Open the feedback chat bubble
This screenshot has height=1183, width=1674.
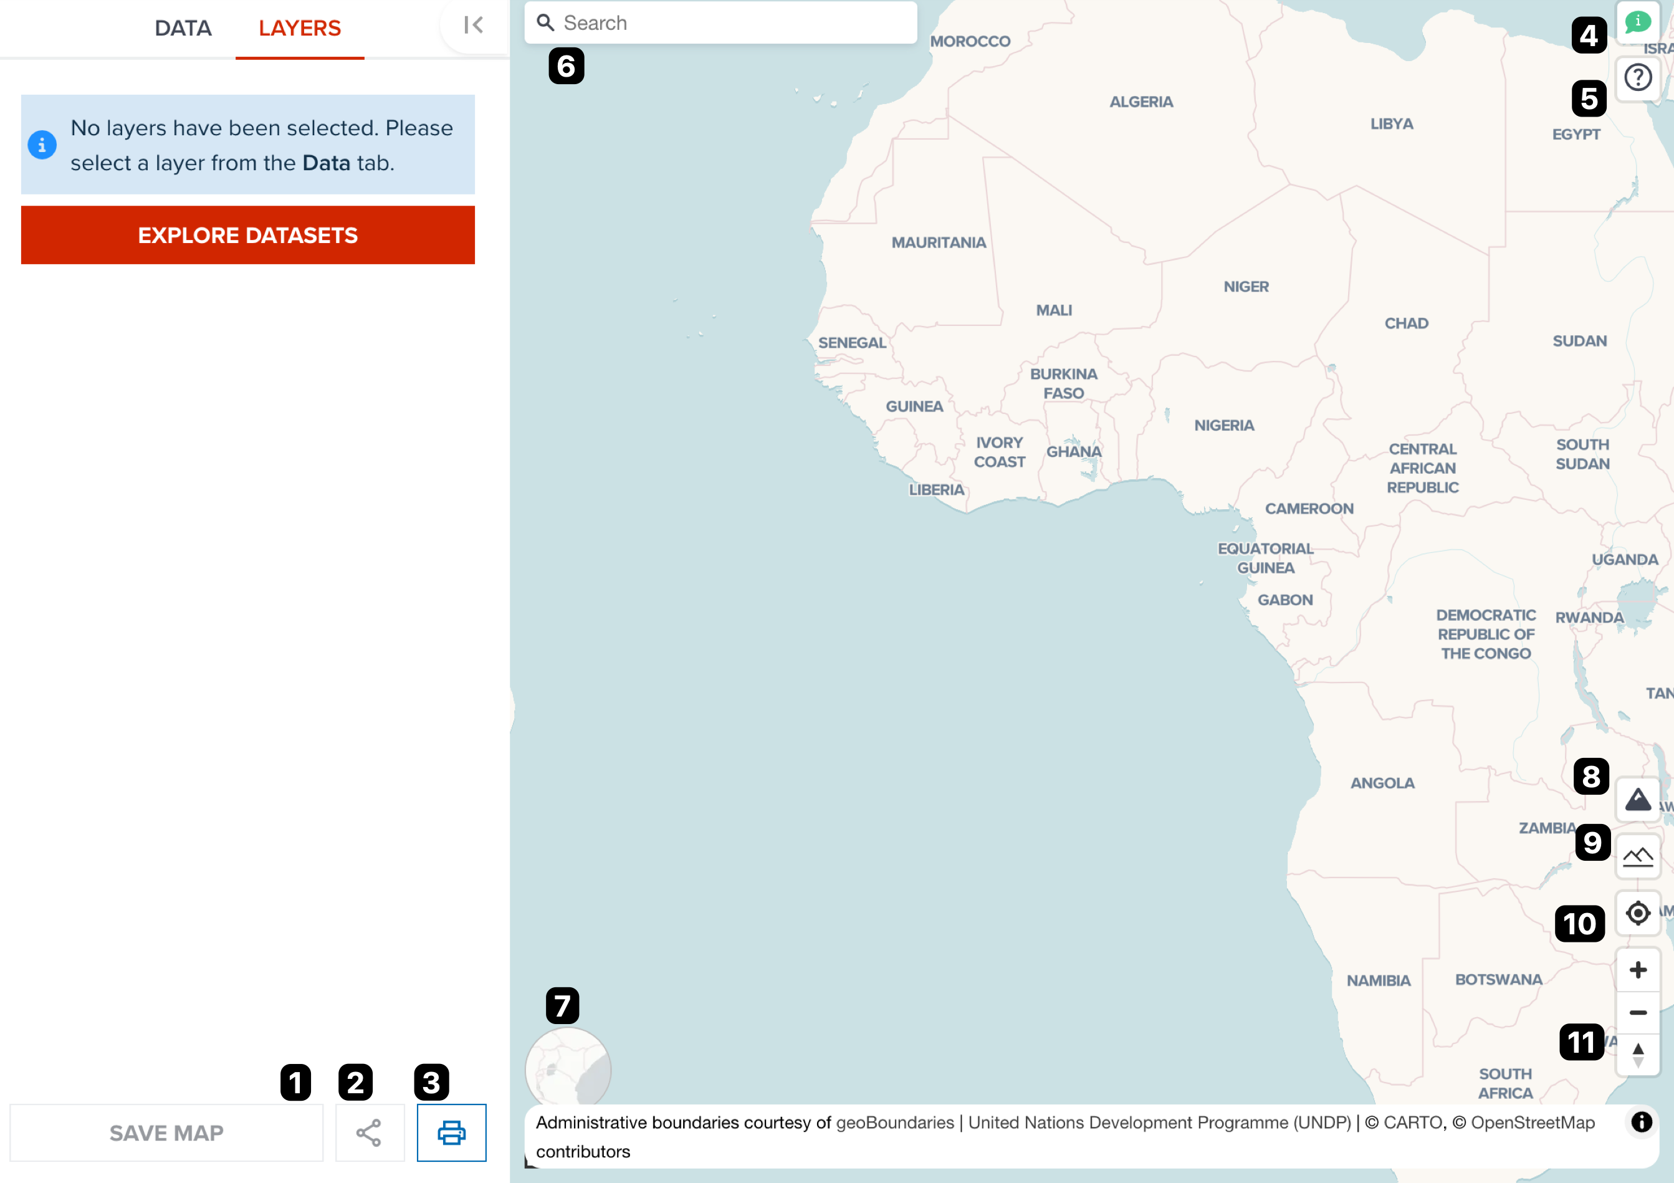click(x=1638, y=21)
